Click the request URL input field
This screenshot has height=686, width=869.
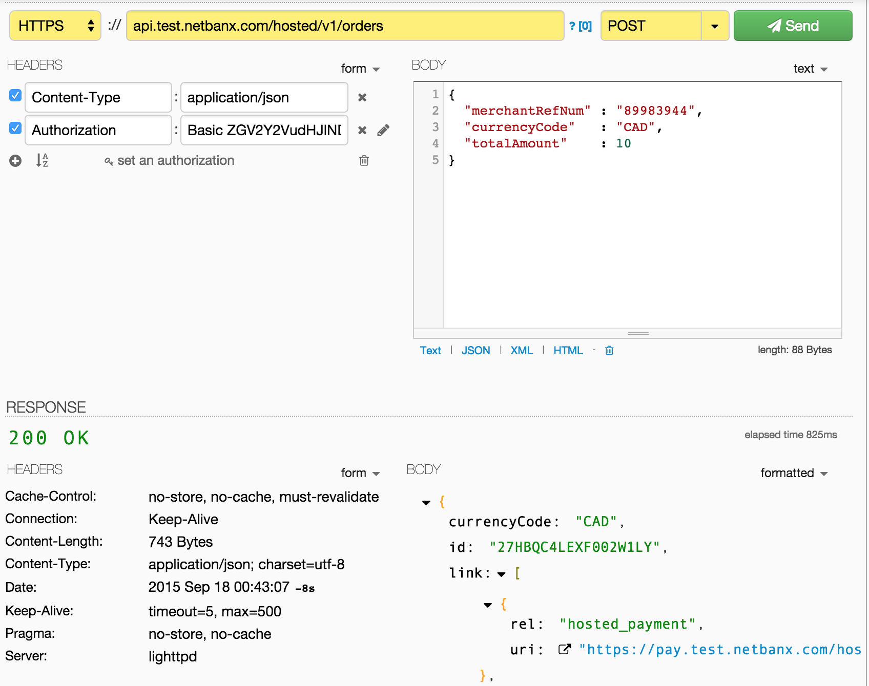[345, 26]
